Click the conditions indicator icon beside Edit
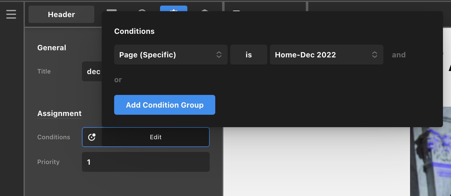 (92, 137)
